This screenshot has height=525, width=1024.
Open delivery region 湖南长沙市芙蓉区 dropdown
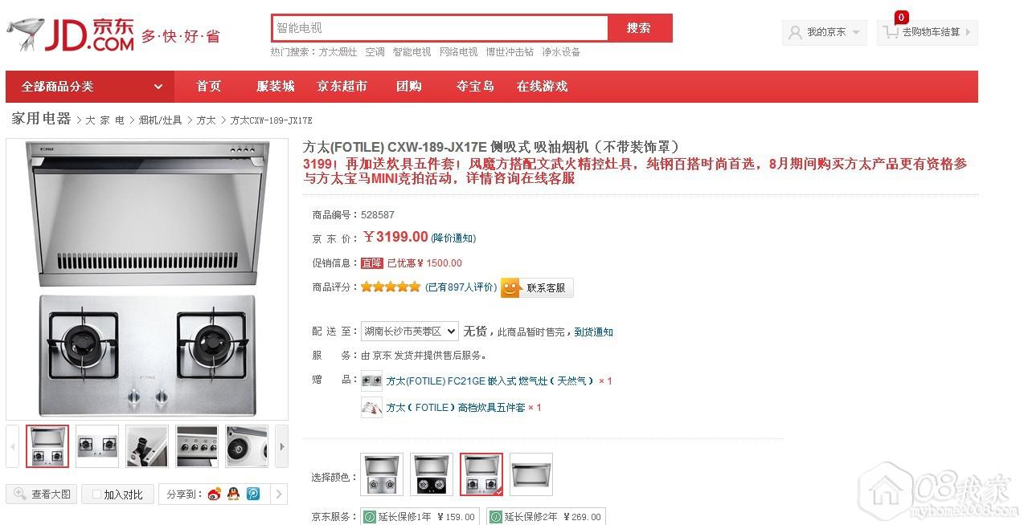410,331
